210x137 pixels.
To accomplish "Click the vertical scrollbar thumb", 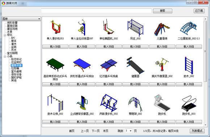I will tap(205, 51).
